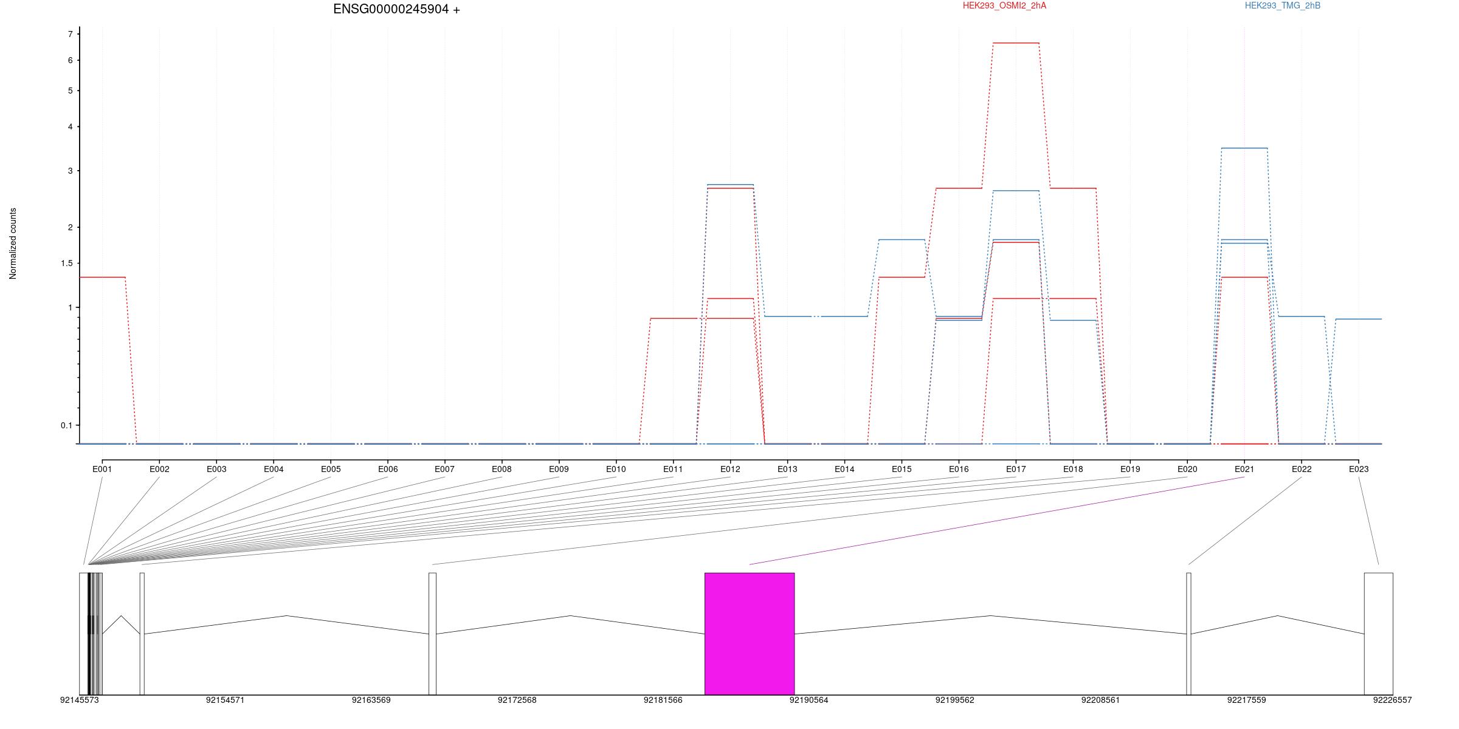Screen dimensions: 1459x729
Task: Click genomic coordinate 92181566
Action: click(663, 700)
